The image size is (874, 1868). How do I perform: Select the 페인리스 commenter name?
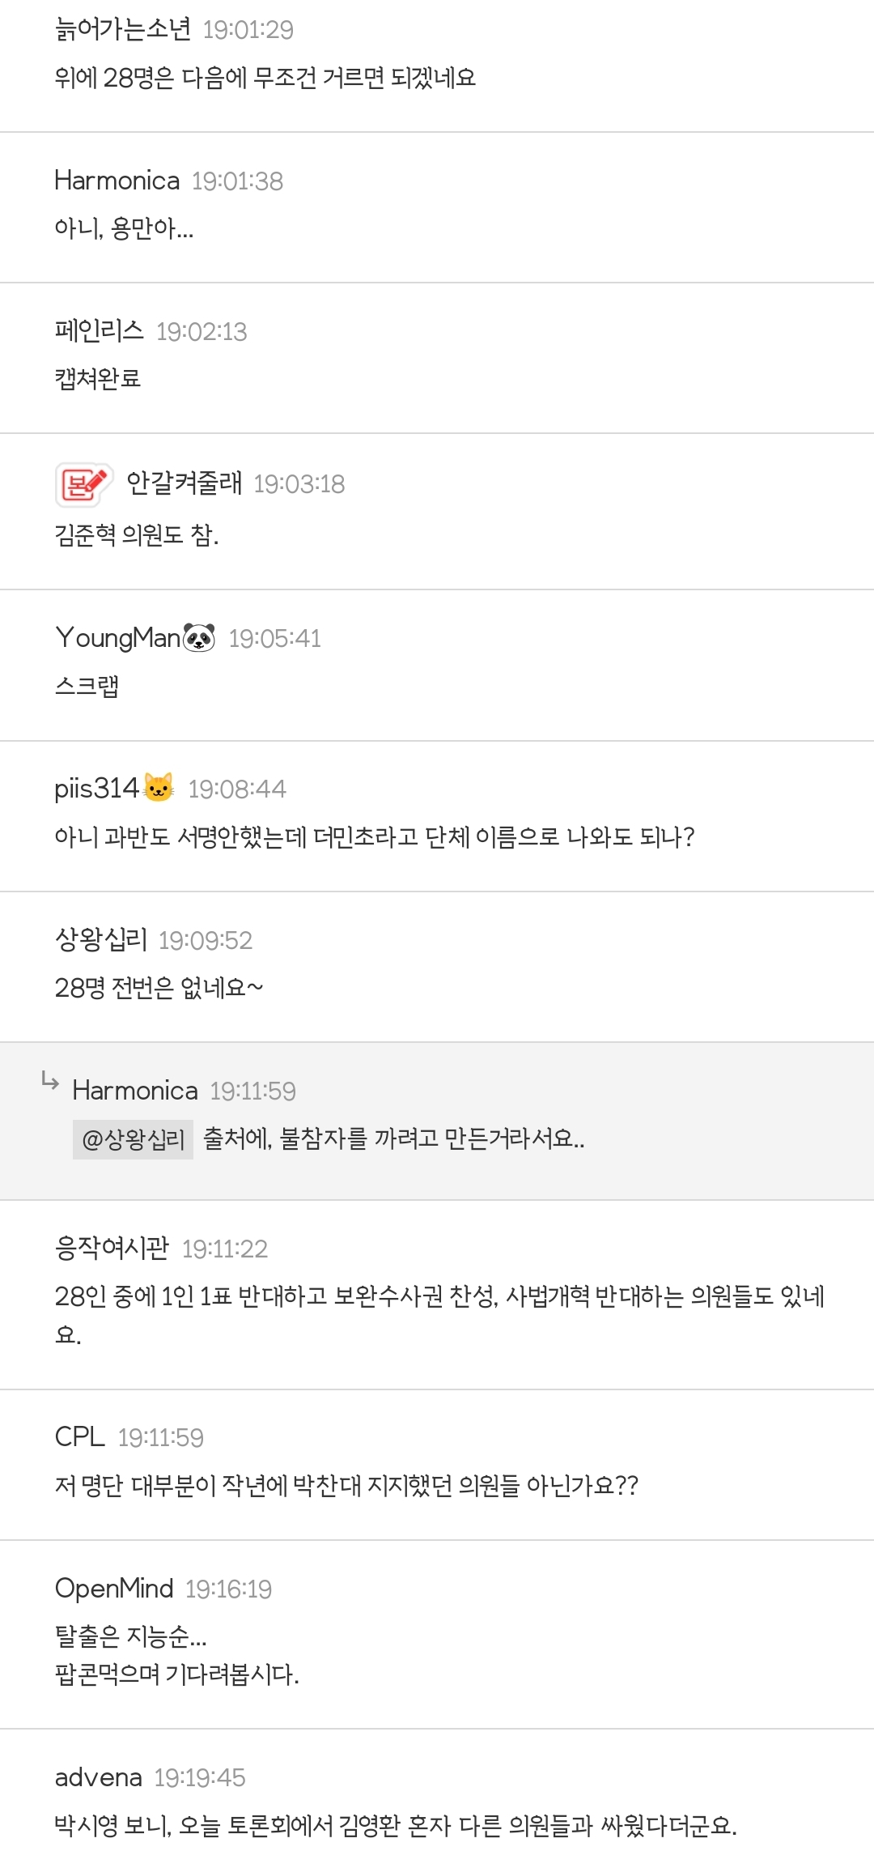point(99,330)
